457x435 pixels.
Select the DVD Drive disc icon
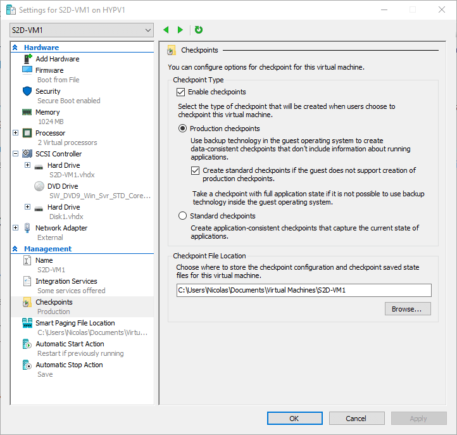(x=39, y=186)
